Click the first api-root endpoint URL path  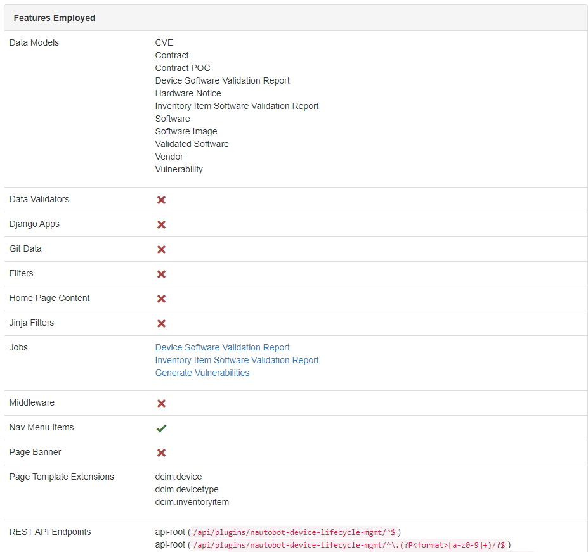(292, 532)
